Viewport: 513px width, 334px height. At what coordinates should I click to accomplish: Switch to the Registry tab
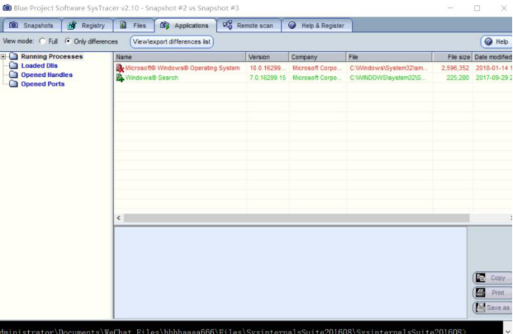87,25
